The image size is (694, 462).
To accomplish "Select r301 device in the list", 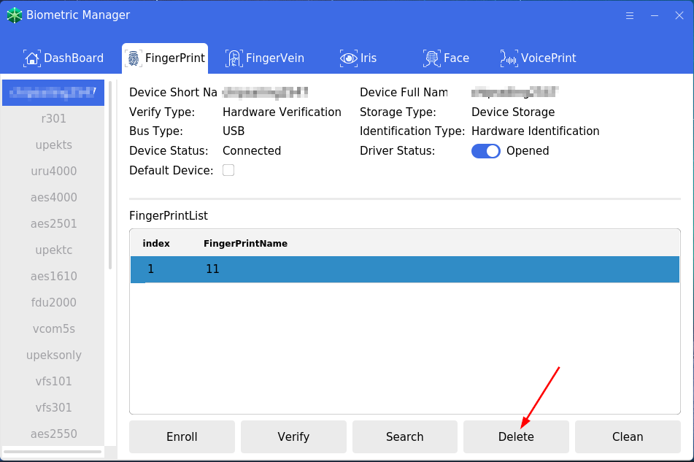I will point(53,118).
